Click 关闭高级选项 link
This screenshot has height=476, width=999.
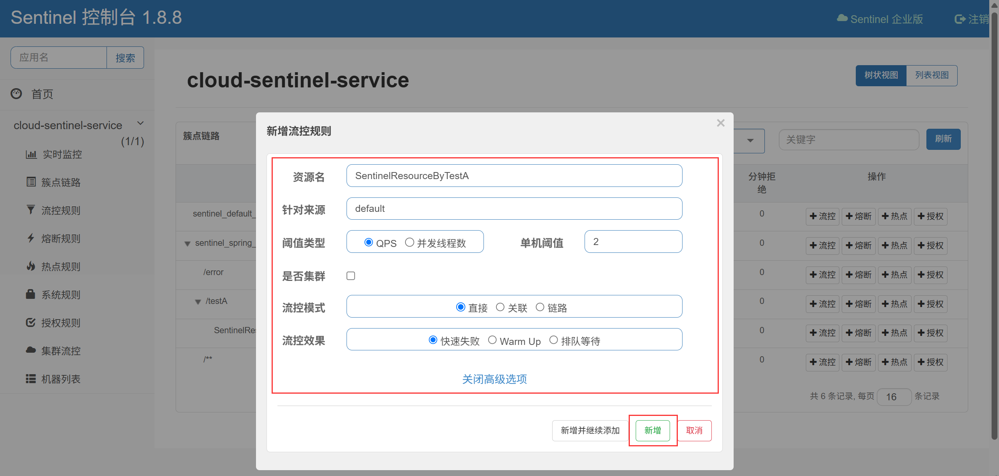pos(494,379)
